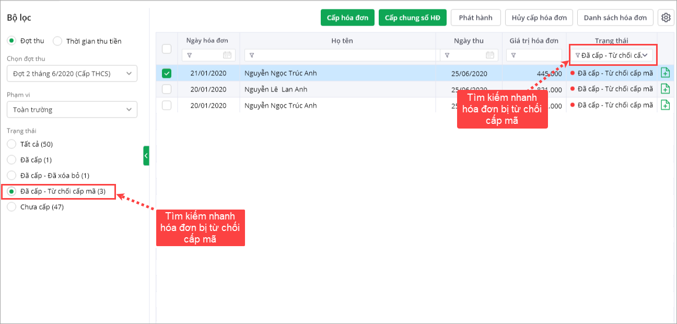Select status Đã cấp - Từ chối cấp mã (3)
Image resolution: width=677 pixels, height=324 pixels.
click(x=11, y=191)
